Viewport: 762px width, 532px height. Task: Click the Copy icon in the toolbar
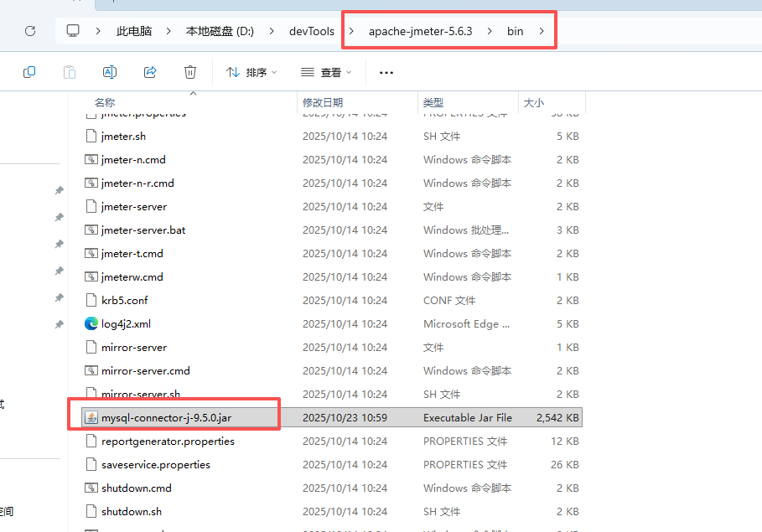pyautogui.click(x=29, y=72)
